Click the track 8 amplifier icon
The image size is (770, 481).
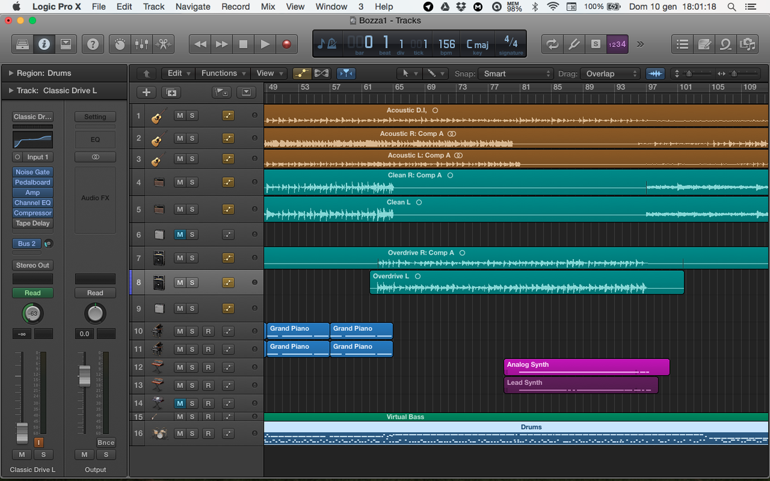(x=159, y=283)
